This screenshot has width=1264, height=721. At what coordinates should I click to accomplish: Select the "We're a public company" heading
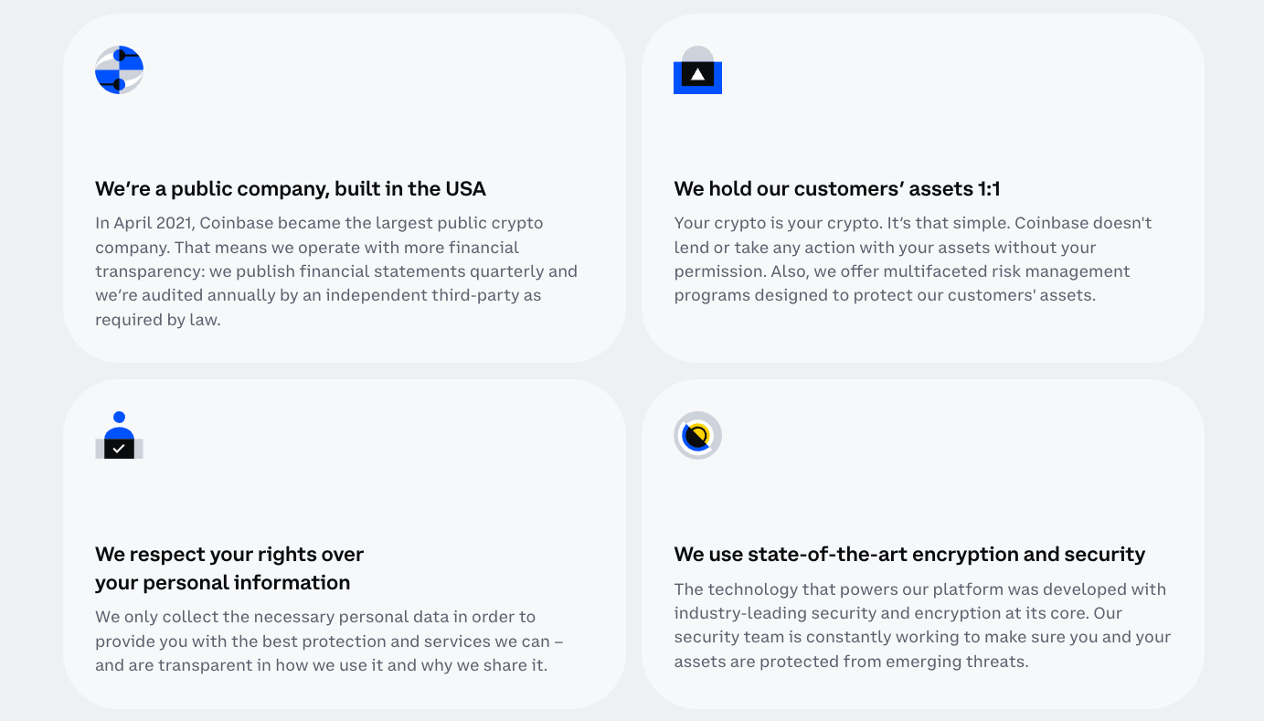pos(290,189)
